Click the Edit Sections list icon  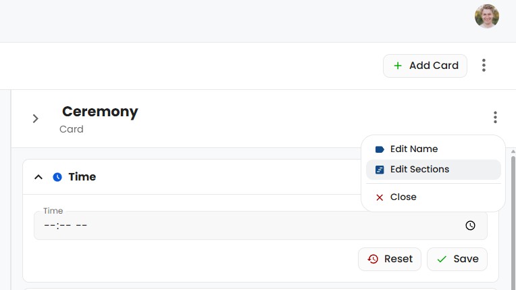point(380,170)
